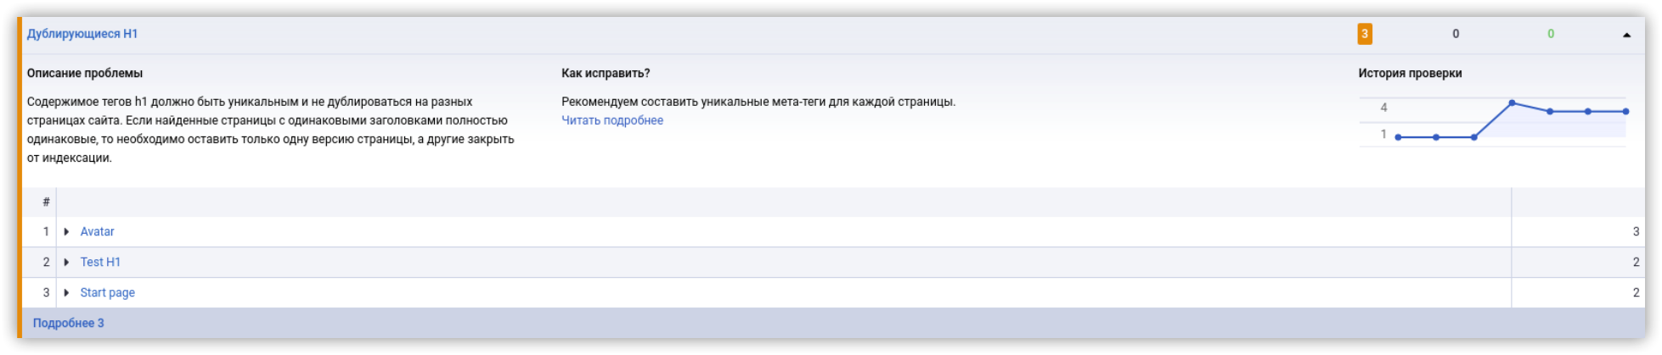Open the Start page link
Viewport: 1662px width, 355px height.
tap(108, 292)
